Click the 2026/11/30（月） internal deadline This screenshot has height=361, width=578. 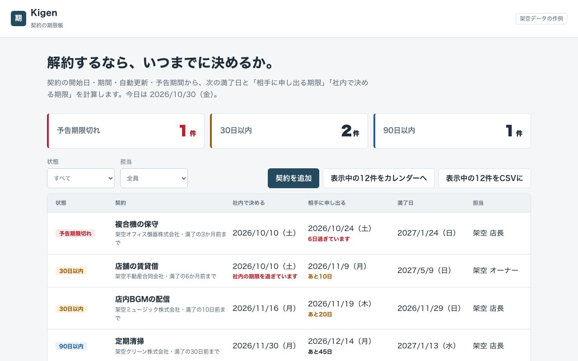coord(266,346)
